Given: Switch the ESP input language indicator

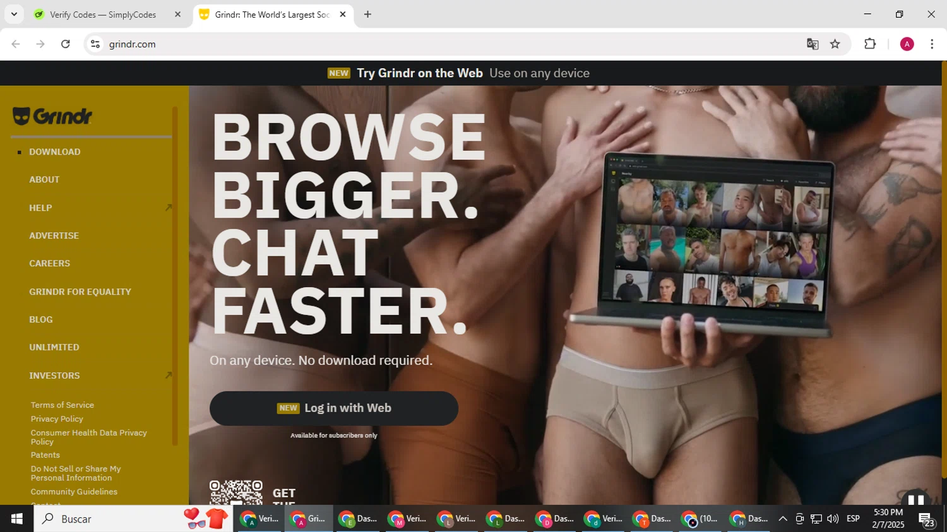Looking at the screenshot, I should (x=854, y=519).
